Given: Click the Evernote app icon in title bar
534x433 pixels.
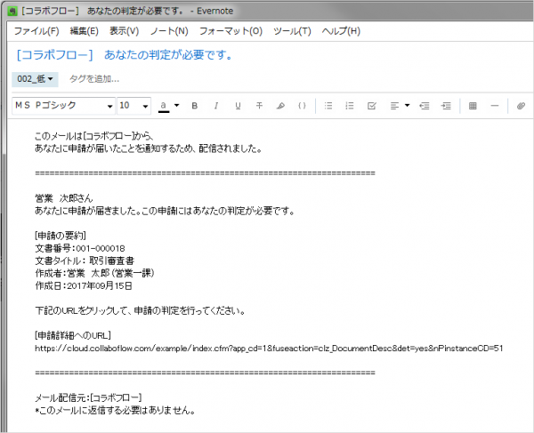Looking at the screenshot, I should (x=12, y=11).
